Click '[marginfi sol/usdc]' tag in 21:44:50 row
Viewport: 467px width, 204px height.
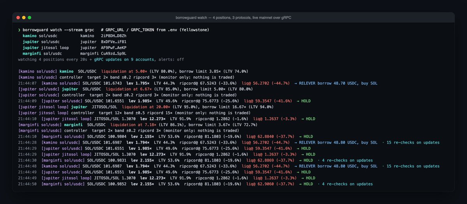63,184
